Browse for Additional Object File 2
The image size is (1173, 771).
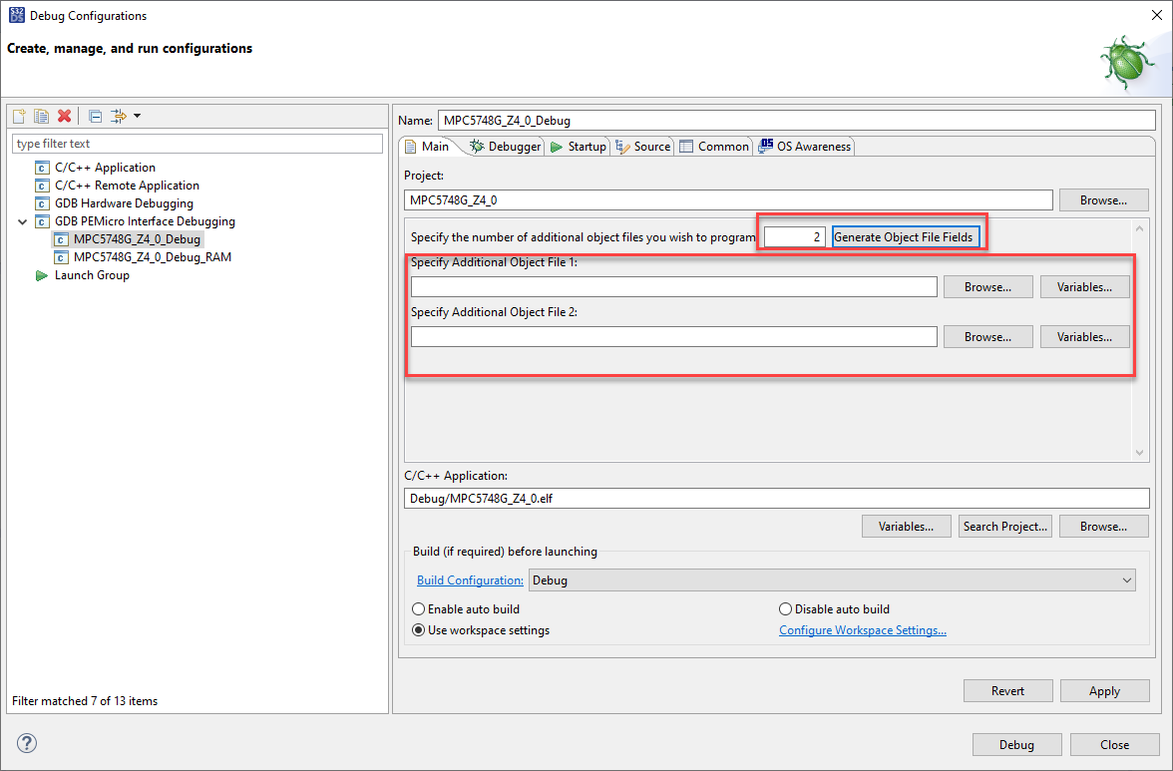coord(987,337)
